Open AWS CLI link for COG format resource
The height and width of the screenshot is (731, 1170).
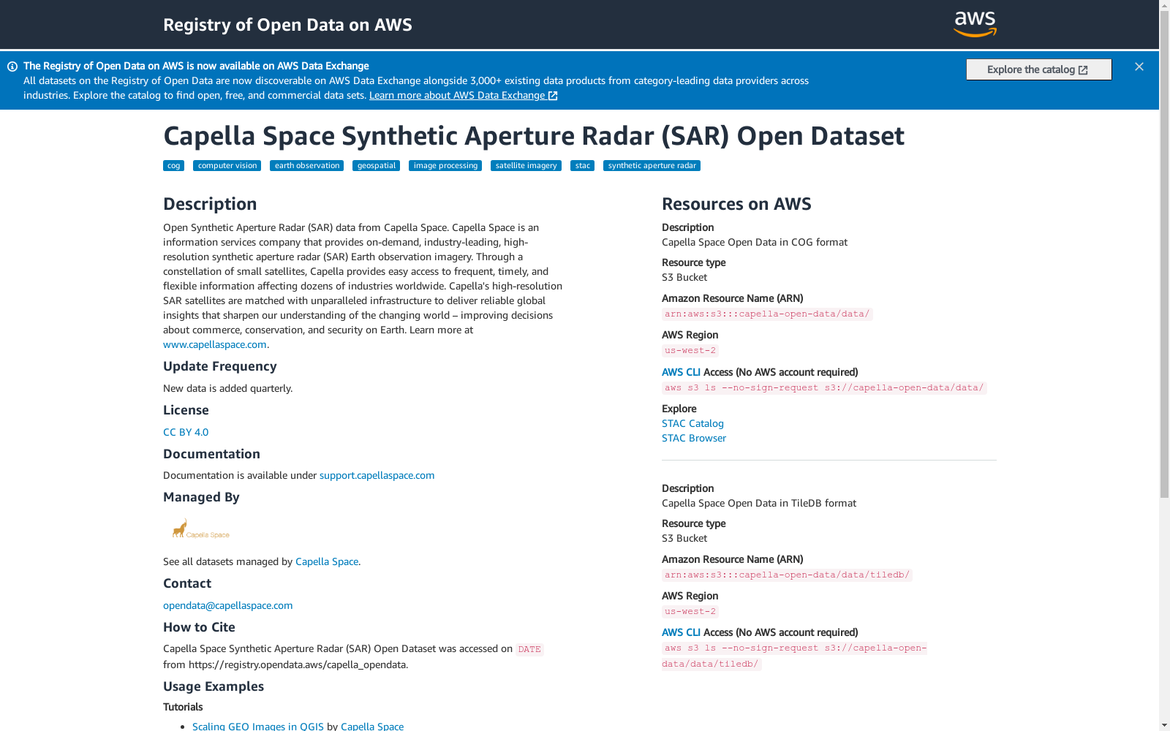pos(681,373)
